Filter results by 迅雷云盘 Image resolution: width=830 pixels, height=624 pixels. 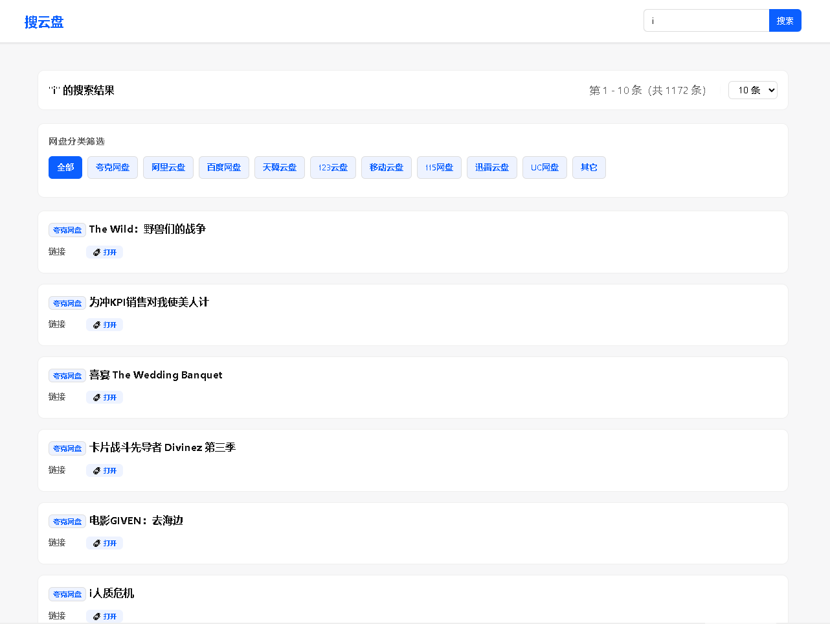(x=492, y=167)
